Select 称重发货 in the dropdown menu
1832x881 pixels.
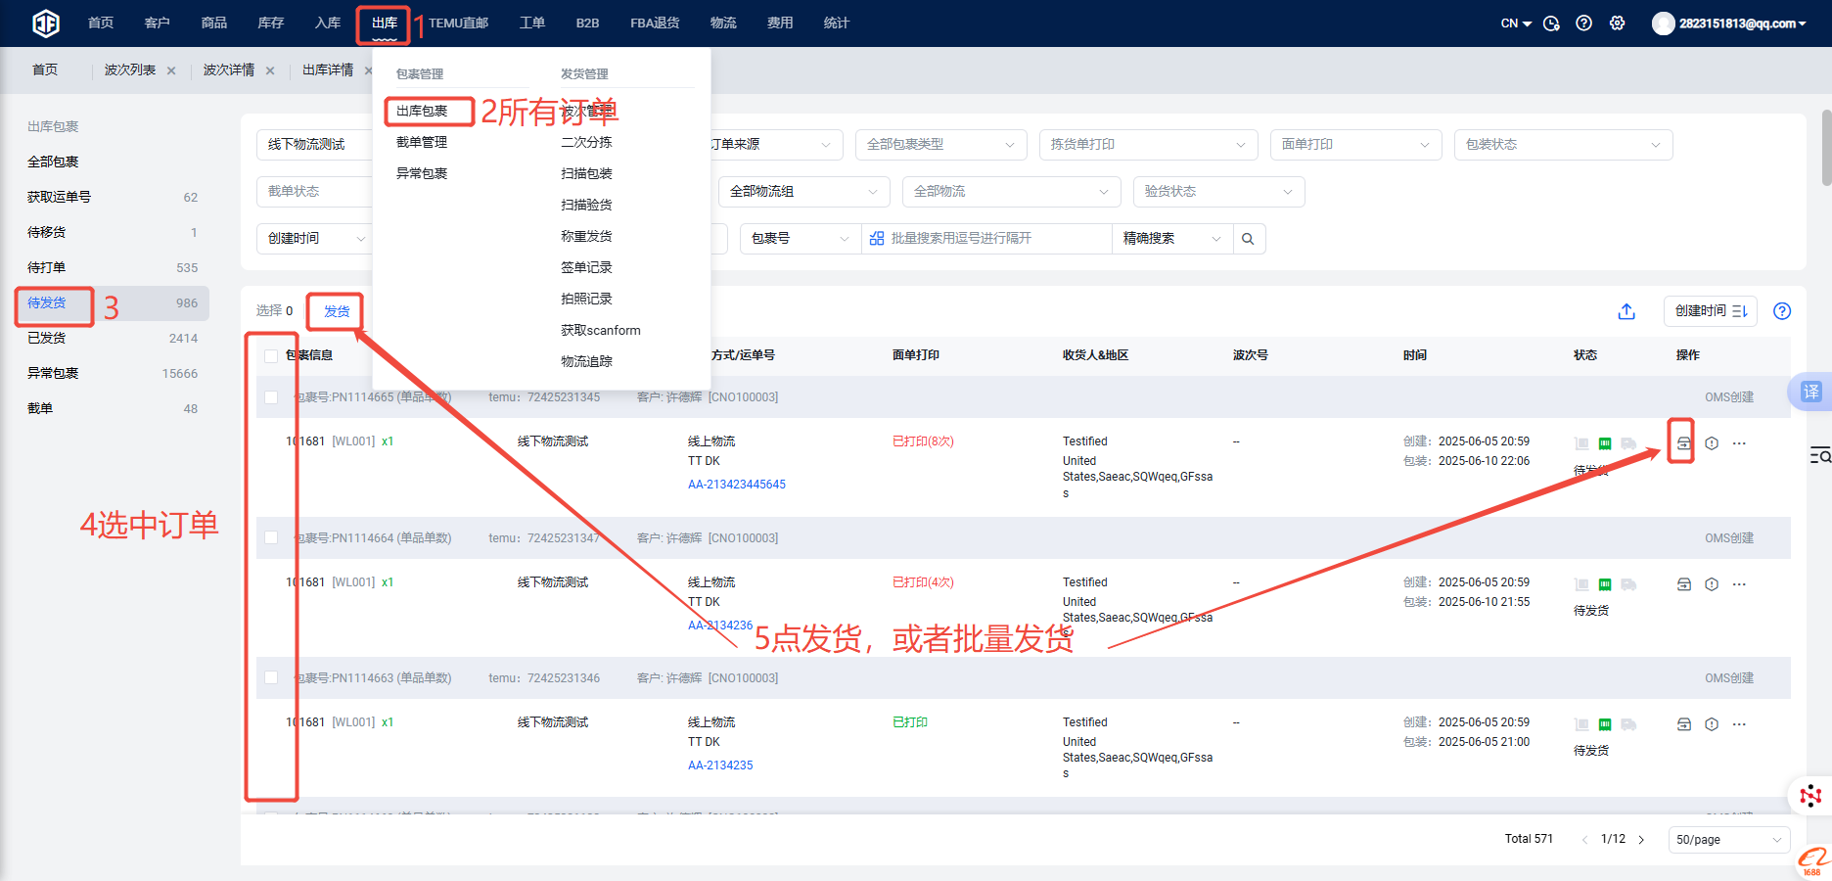(x=586, y=237)
